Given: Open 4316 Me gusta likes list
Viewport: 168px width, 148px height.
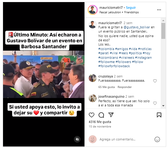Looking at the screenshot, I should 100,122.
